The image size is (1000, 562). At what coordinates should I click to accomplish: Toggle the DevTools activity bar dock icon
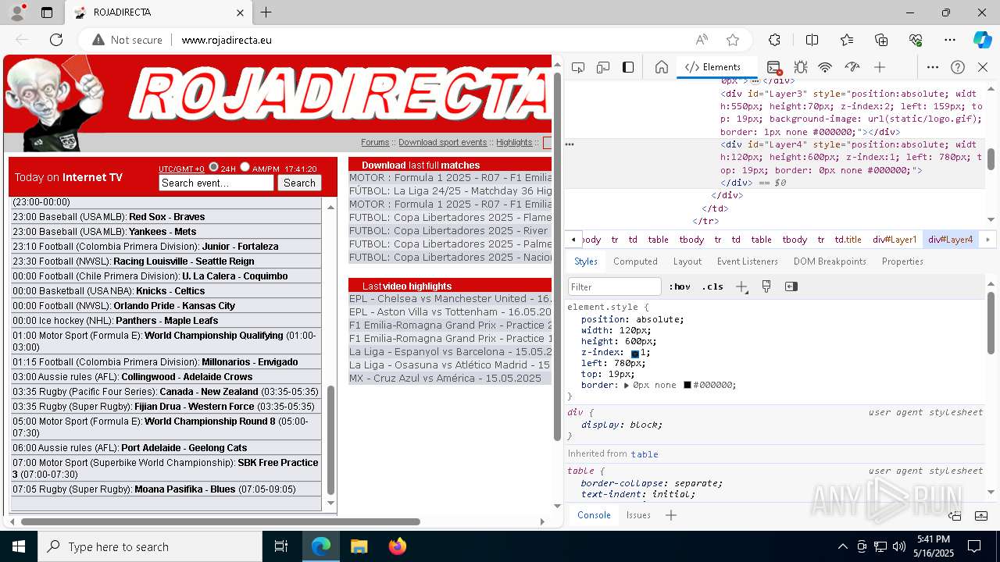628,67
